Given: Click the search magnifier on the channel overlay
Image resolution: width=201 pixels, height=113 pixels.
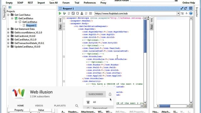Looking at the screenshot, I should 77,106.
